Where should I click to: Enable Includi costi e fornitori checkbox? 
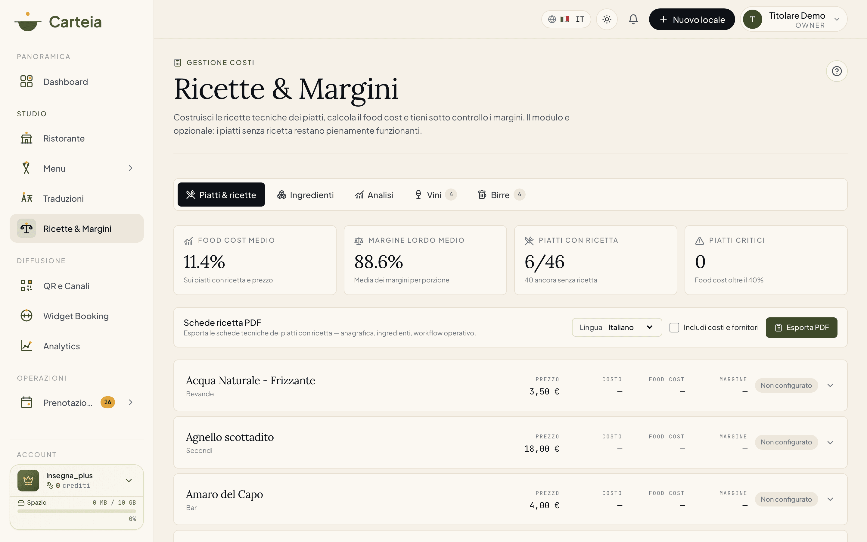point(674,327)
